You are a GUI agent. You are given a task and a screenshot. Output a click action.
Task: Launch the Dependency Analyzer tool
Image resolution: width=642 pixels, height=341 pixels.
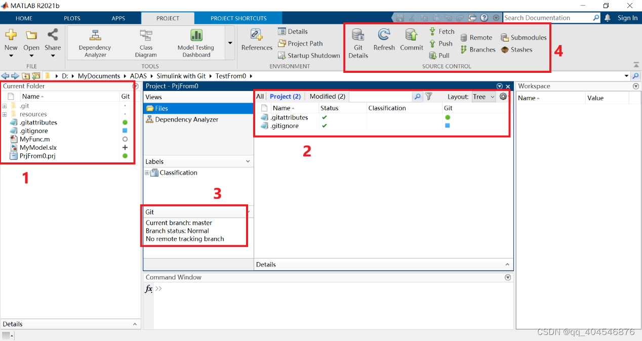coord(95,44)
